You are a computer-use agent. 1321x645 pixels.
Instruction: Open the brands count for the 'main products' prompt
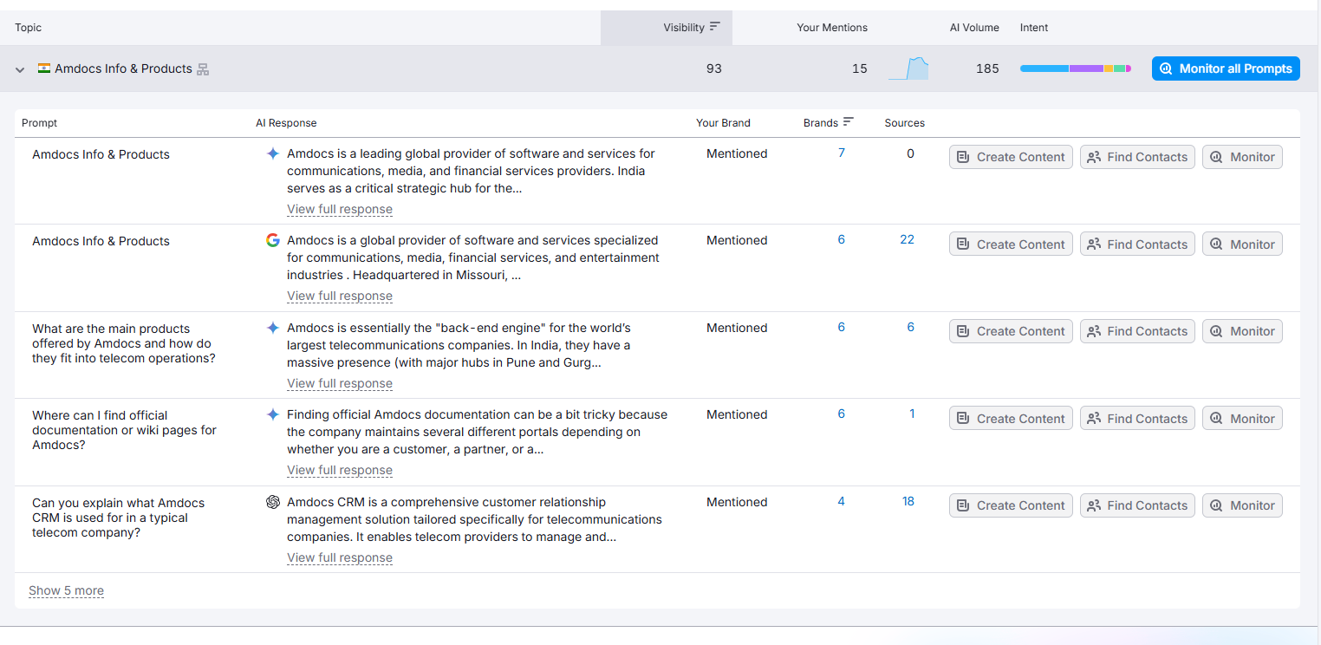tap(842, 327)
